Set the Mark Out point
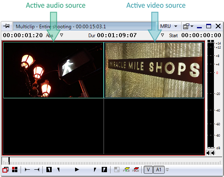This screenshot has height=177, width=224. pyautogui.click(x=104, y=170)
